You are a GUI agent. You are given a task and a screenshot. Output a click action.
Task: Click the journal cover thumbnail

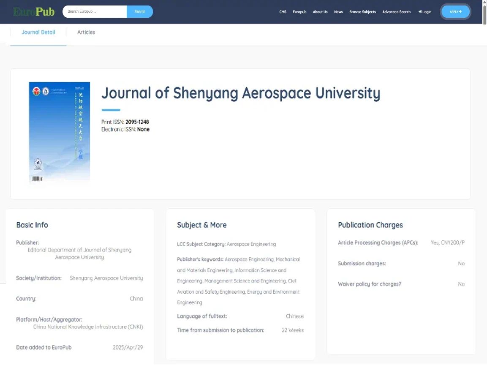60,132
